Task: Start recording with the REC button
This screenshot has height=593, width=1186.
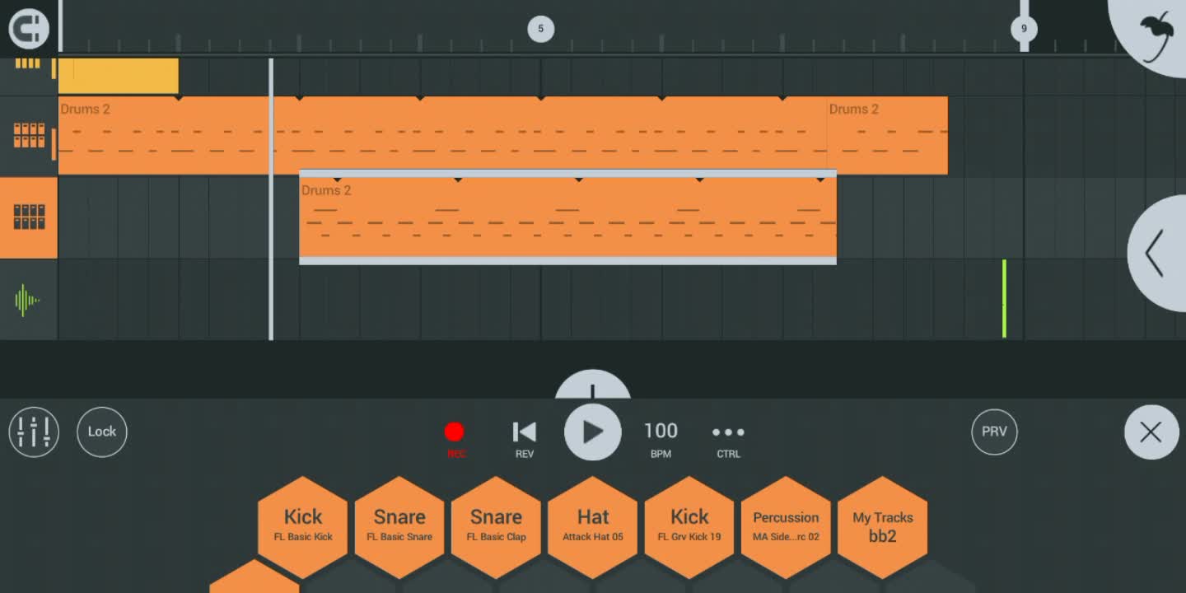Action: (455, 439)
